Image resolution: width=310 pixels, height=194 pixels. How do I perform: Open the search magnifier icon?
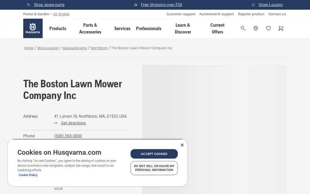pos(243,28)
